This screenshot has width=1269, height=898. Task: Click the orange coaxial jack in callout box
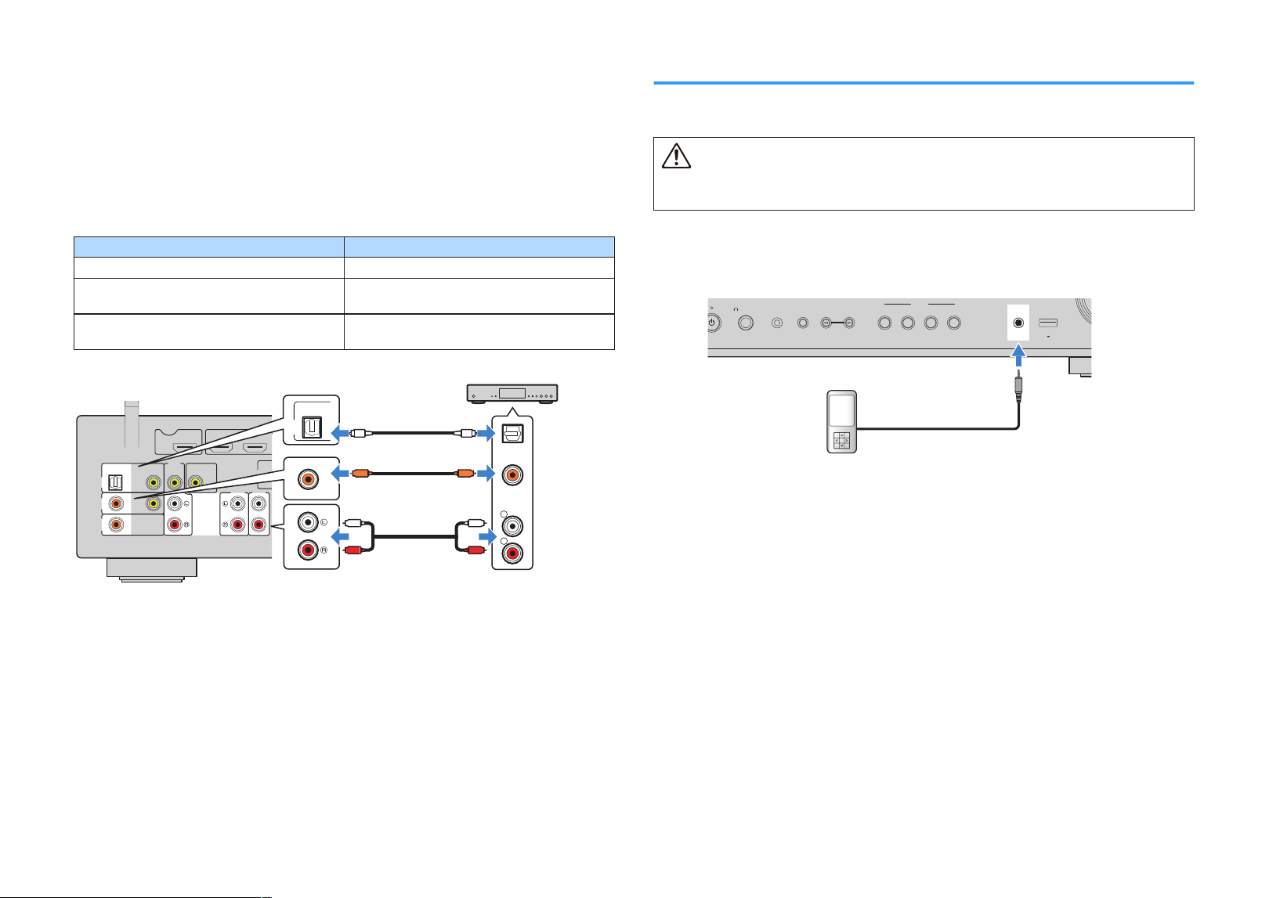click(x=311, y=478)
